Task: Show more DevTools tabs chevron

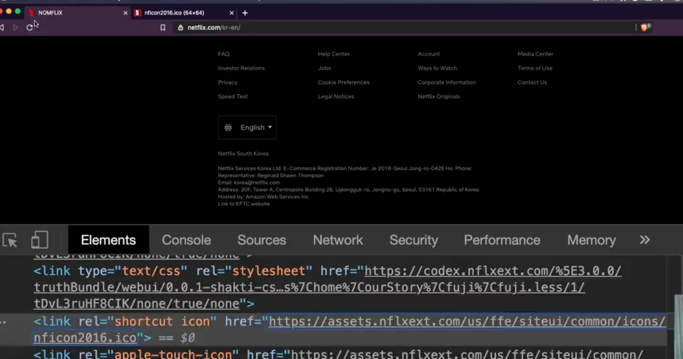Action: pyautogui.click(x=645, y=240)
